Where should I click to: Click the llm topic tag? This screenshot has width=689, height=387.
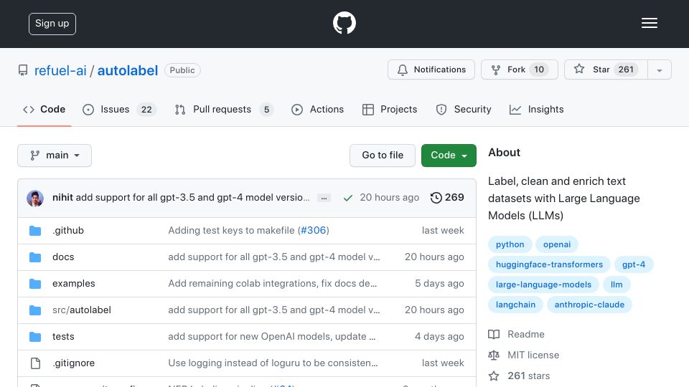617,285
